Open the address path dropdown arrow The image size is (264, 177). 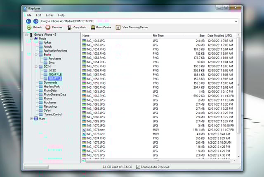pyautogui.click(x=236, y=21)
